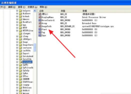
Task: Select the DisplayName value name
Action: pyautogui.click(x=47, y=17)
